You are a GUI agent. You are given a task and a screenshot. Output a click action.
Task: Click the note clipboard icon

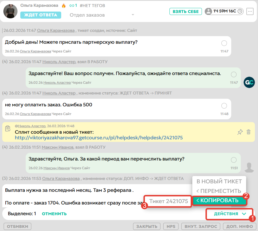8,128
